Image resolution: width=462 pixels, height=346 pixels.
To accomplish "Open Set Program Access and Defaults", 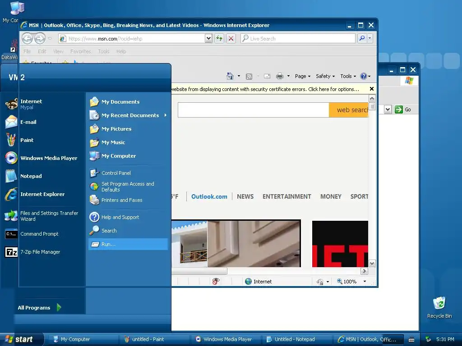I will [128, 187].
